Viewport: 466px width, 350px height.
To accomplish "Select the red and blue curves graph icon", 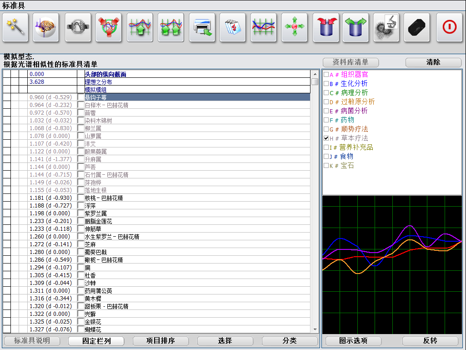I will [263, 27].
